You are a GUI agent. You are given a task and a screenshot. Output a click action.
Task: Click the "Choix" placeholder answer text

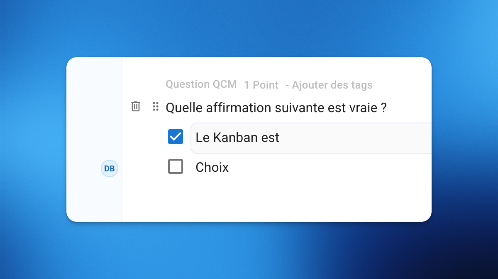(x=212, y=167)
